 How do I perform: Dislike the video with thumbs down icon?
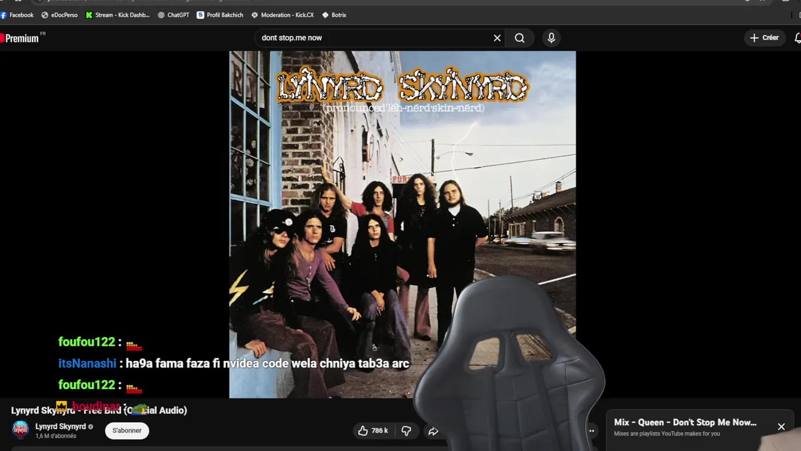coord(406,431)
